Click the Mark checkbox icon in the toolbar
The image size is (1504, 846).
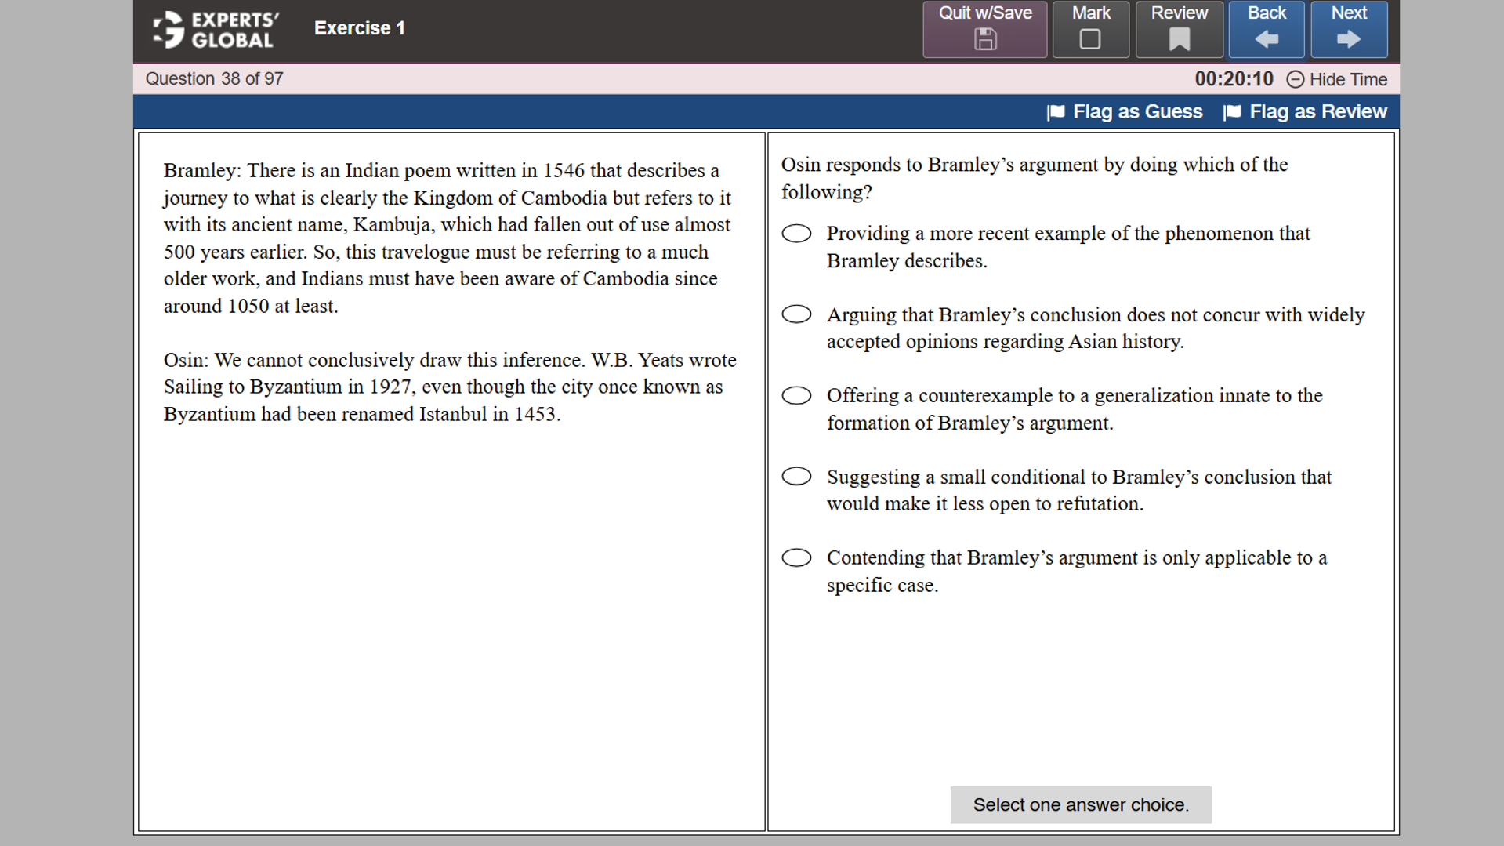click(x=1090, y=38)
